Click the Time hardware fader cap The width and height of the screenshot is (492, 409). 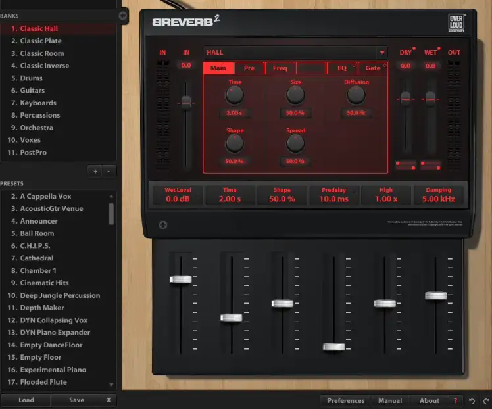(232, 318)
